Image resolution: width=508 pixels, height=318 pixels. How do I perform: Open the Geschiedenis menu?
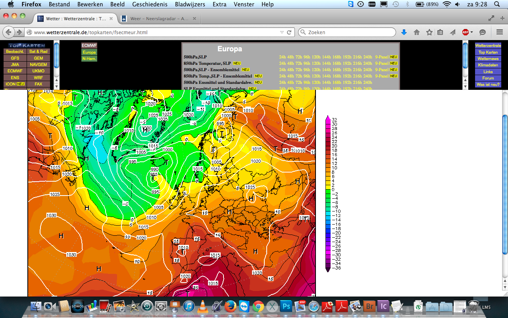pyautogui.click(x=150, y=4)
